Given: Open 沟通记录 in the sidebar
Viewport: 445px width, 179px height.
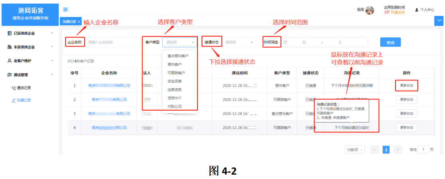Looking at the screenshot, I should pyautogui.click(x=24, y=100).
